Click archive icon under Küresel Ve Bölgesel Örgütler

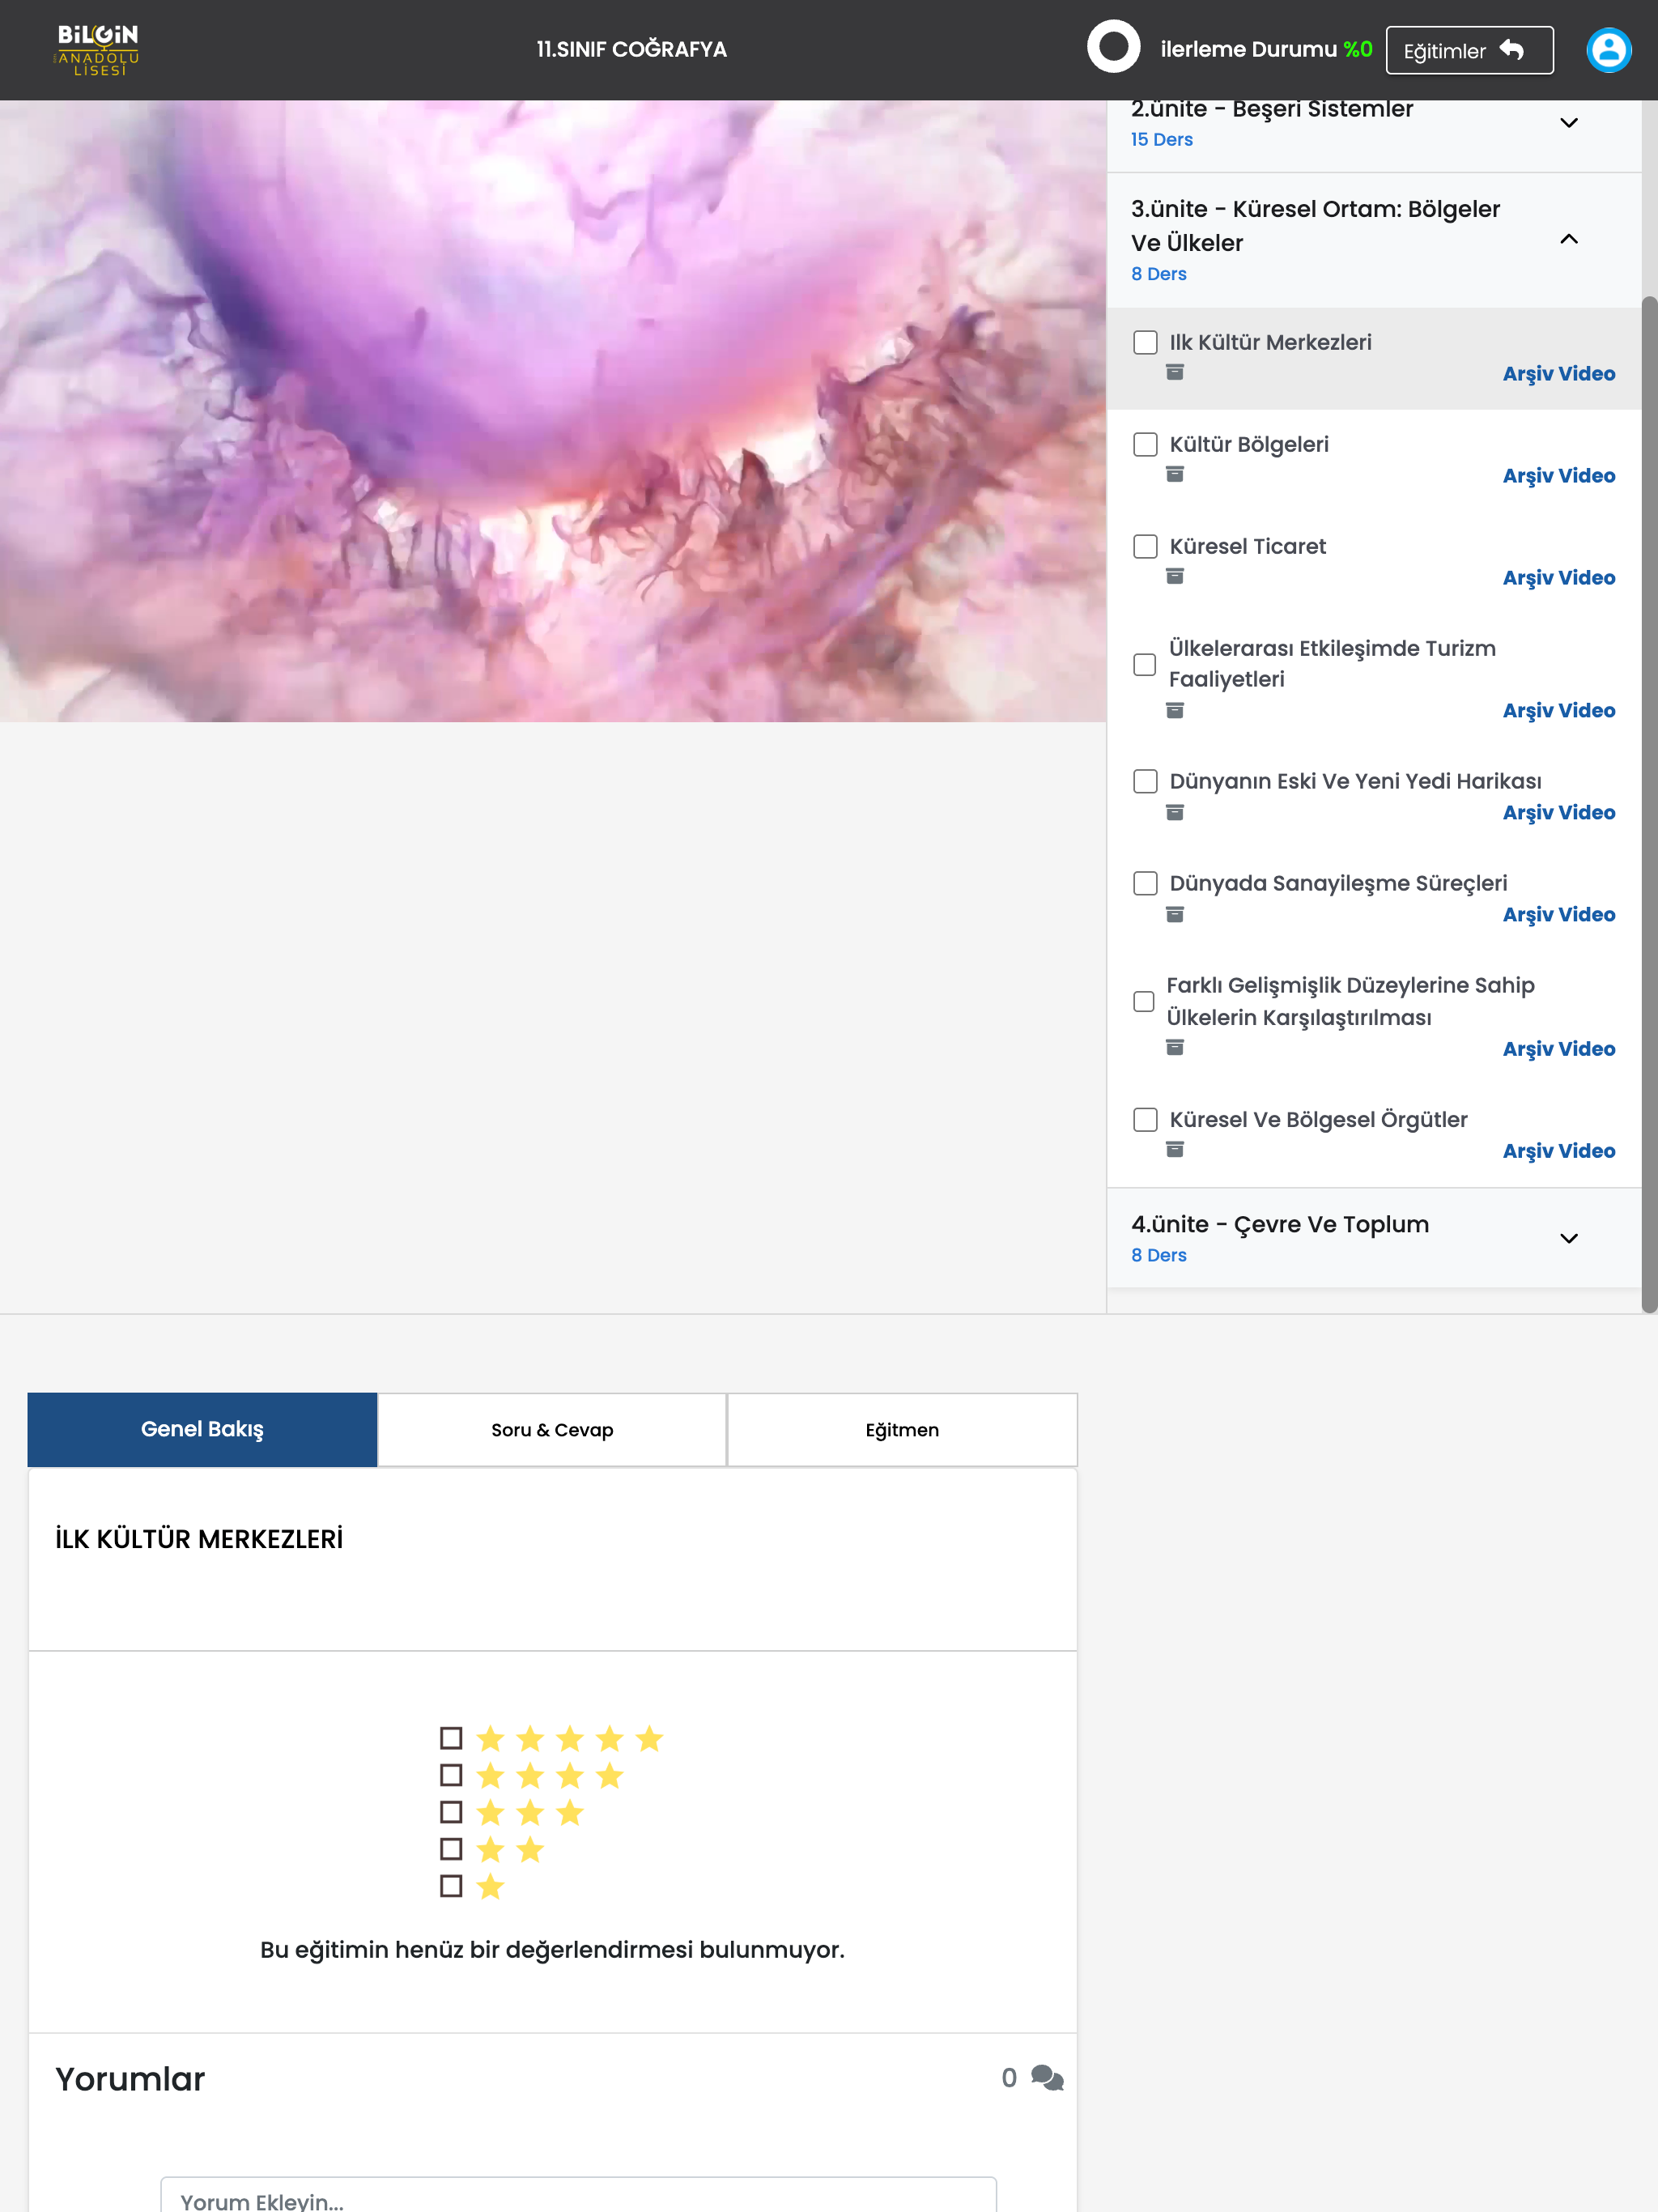coord(1174,1149)
